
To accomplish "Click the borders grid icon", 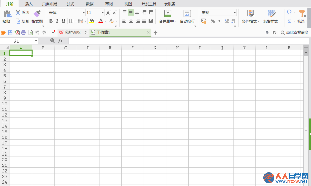I will pyautogui.click(x=71, y=21).
